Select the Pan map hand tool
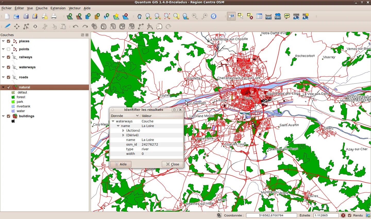This screenshot has width=371, height=219. click(x=139, y=16)
